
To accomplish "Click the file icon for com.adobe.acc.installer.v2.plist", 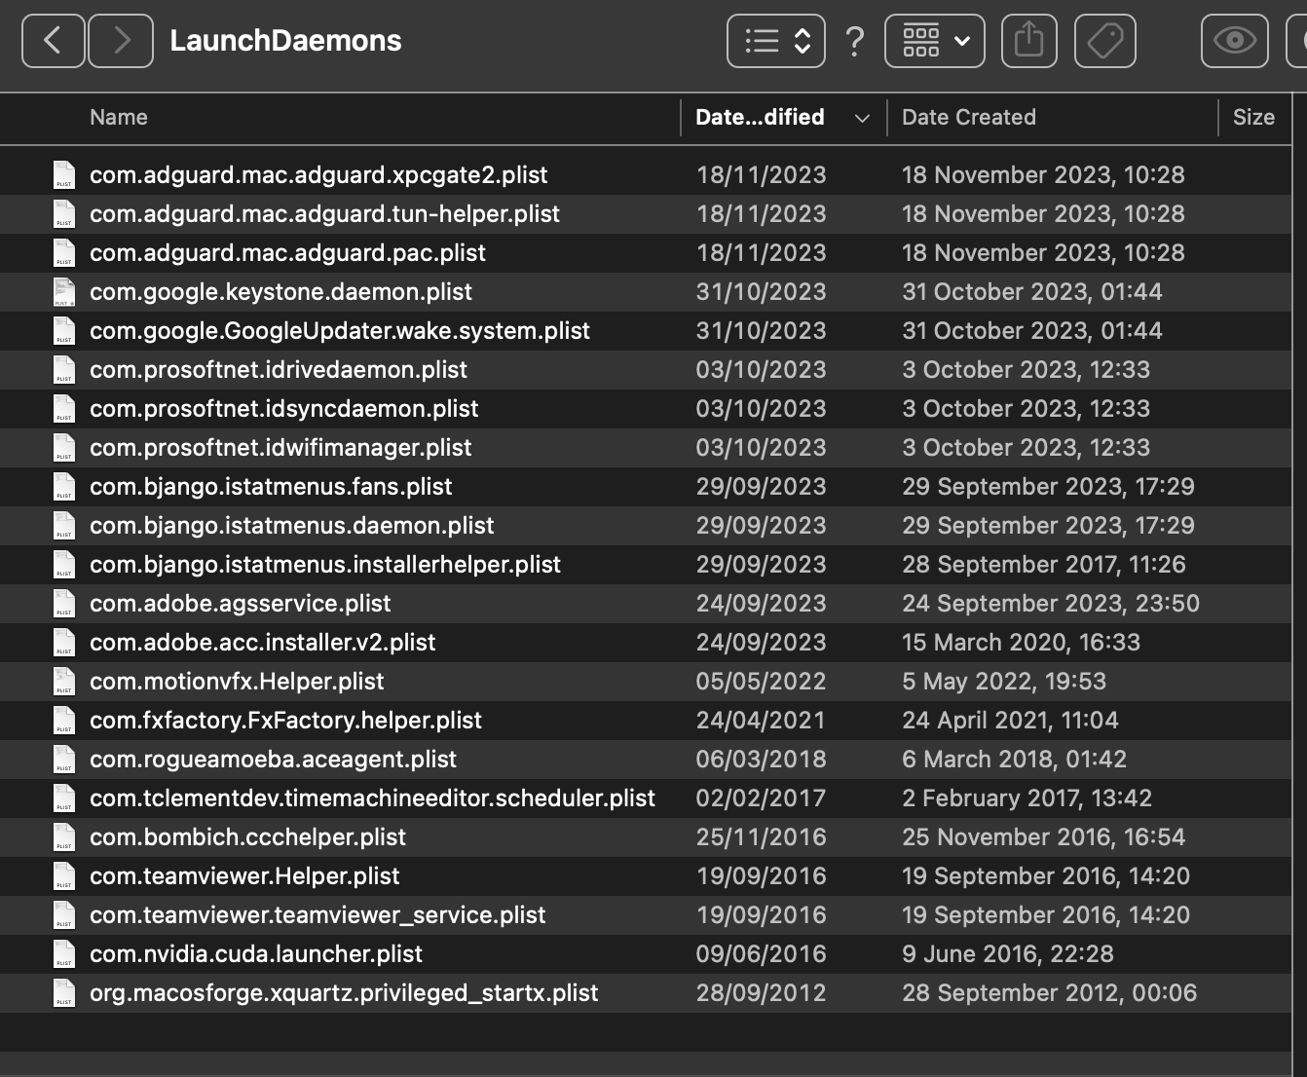I will (64, 643).
